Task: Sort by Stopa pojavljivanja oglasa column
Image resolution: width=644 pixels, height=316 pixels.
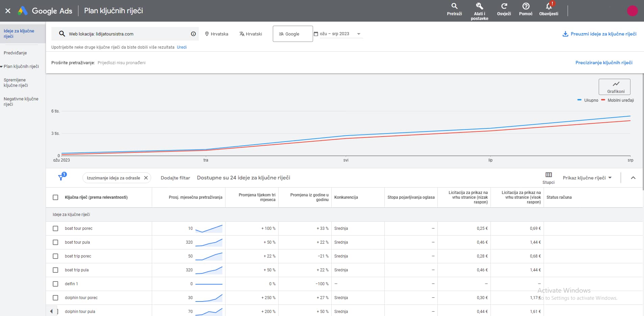Action: [x=411, y=197]
